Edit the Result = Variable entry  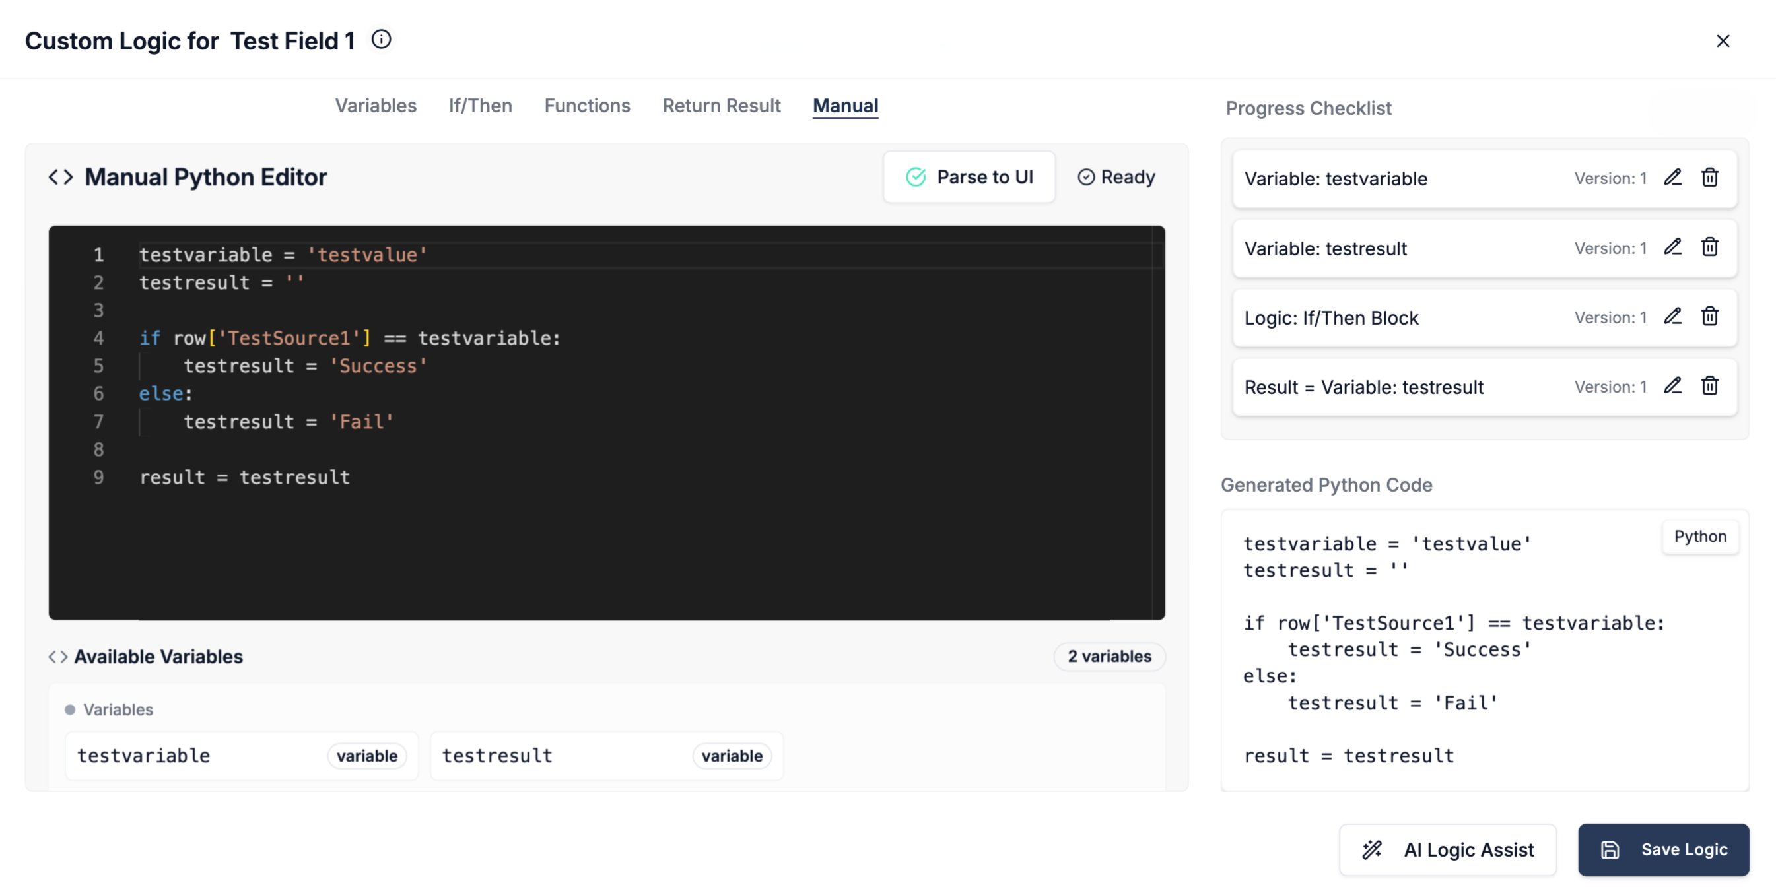1672,386
